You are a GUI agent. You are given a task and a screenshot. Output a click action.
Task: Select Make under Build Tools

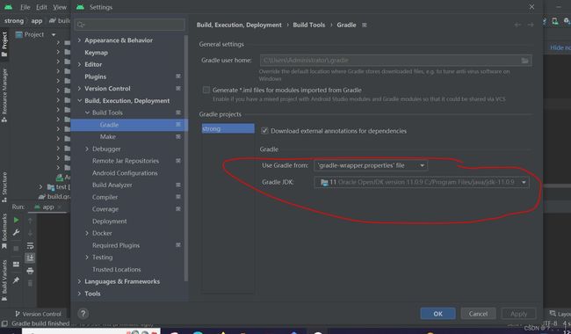tap(108, 136)
